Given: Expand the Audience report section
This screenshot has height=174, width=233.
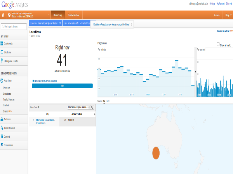Looking at the screenshot, I should click(7, 119).
